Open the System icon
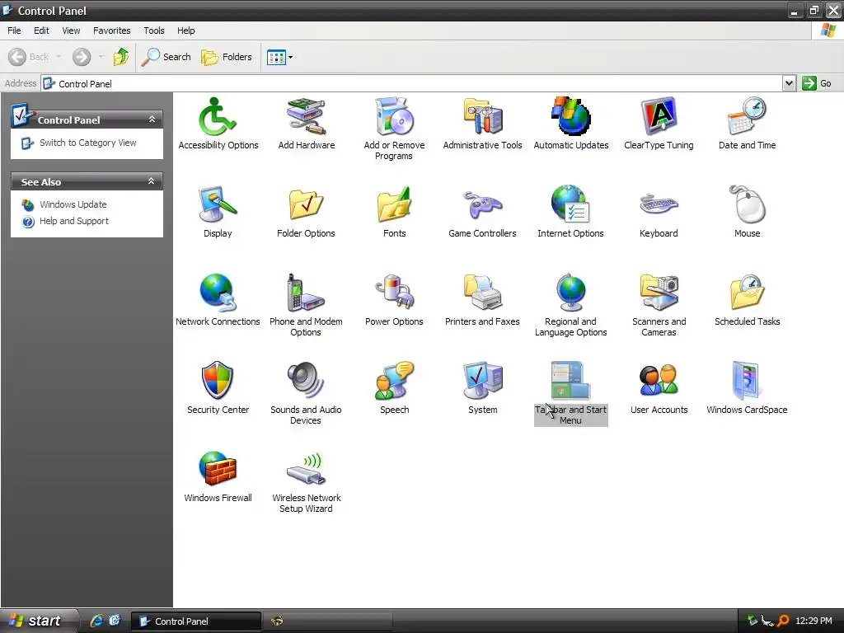This screenshot has width=844, height=633. pos(482,381)
